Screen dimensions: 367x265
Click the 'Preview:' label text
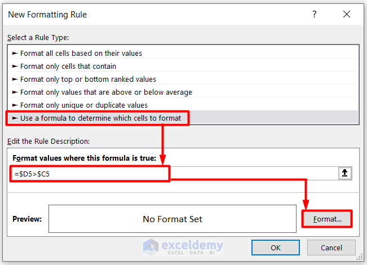pyautogui.click(x=27, y=219)
